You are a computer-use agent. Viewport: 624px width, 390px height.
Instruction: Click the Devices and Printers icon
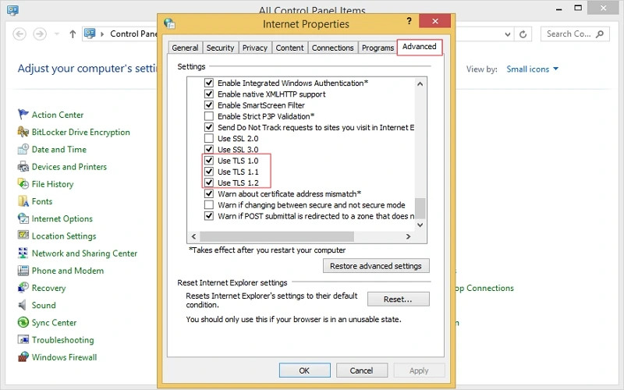click(23, 167)
